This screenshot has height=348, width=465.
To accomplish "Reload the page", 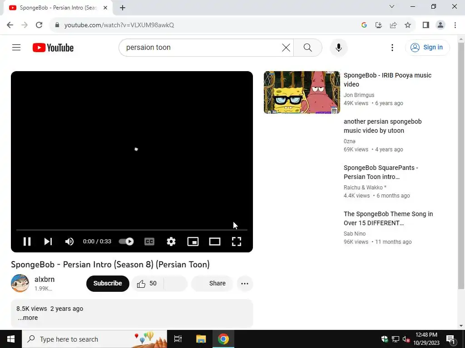I will (x=39, y=25).
